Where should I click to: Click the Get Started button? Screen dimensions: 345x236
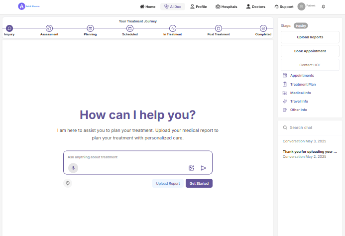pos(199,183)
